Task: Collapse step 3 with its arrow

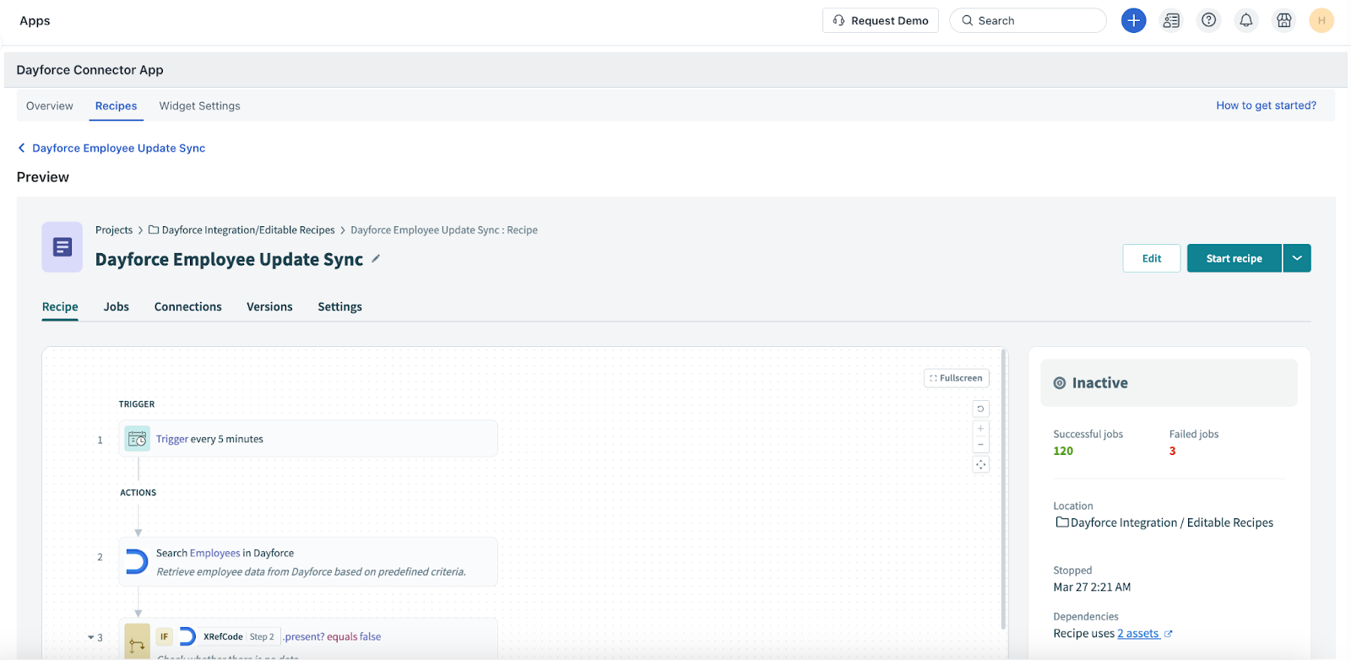Action: (x=90, y=637)
